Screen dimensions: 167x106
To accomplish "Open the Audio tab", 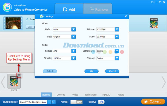I will point(121,95).
